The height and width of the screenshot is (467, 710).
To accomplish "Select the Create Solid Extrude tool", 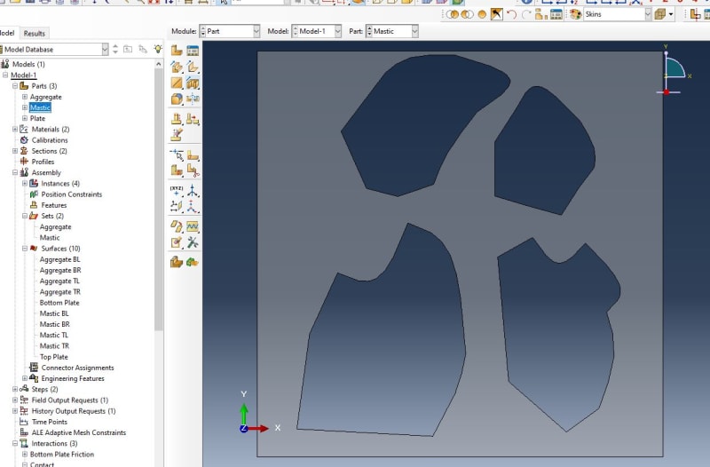I will 177,67.
